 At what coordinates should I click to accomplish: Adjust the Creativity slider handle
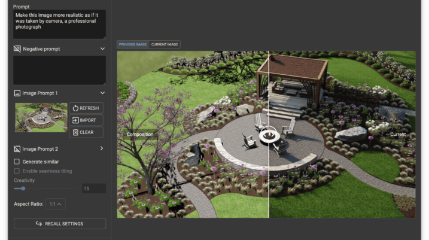(23, 189)
